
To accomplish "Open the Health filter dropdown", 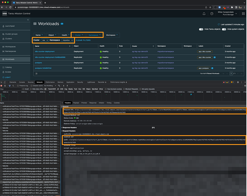I will click(x=65, y=35).
